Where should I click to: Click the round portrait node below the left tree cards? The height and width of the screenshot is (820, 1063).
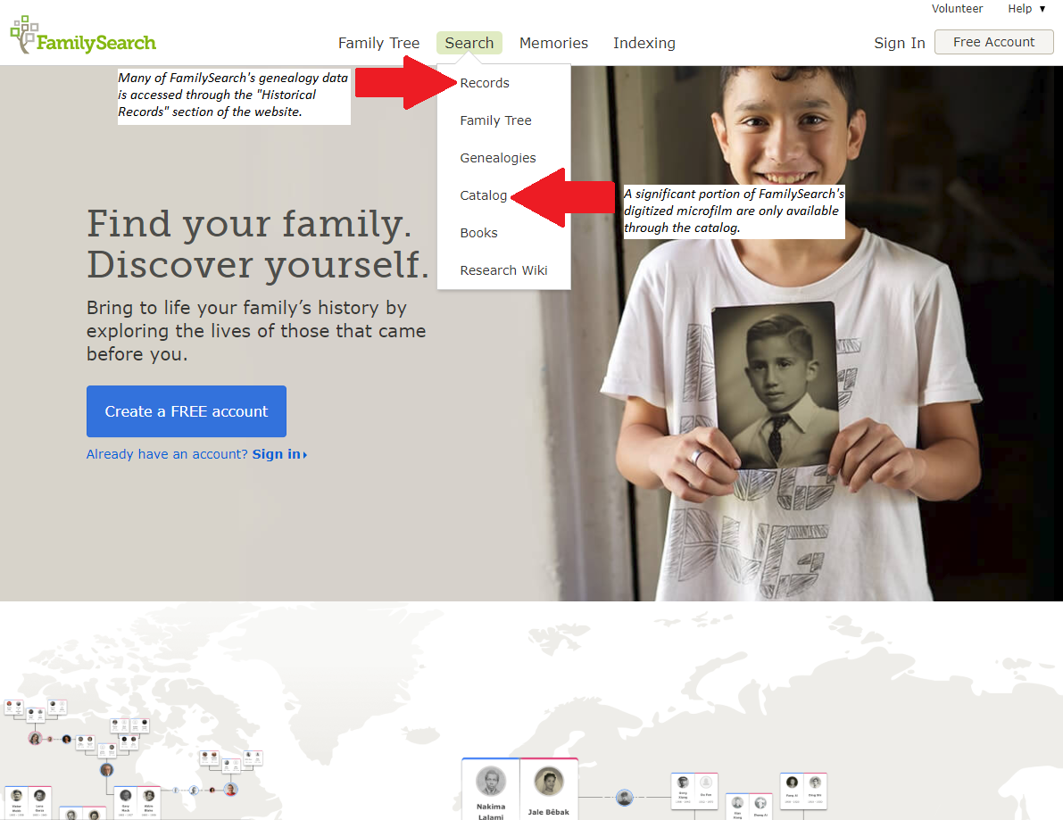click(106, 770)
